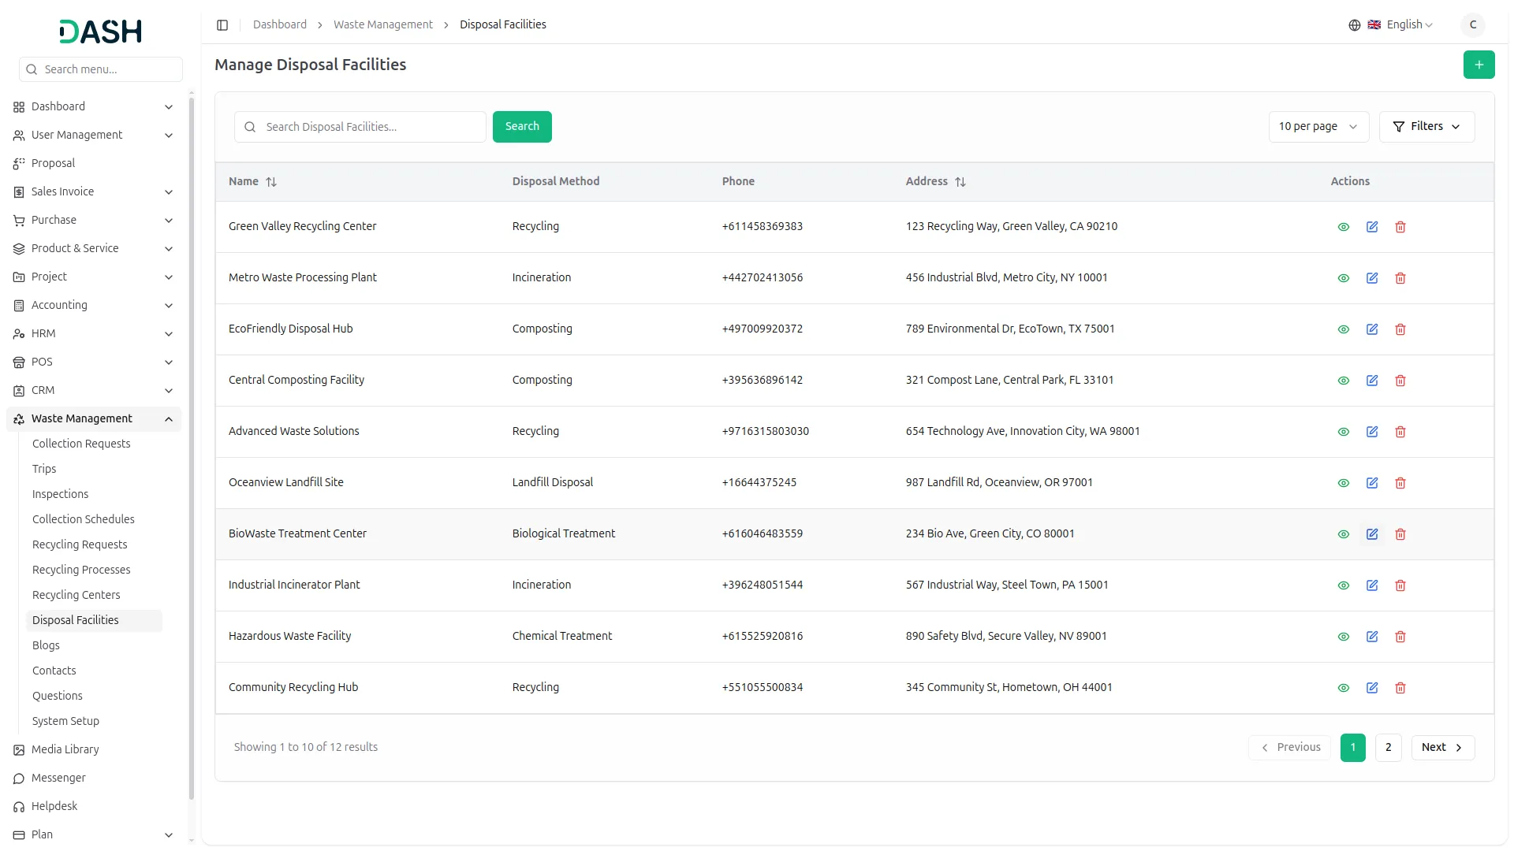Sort by Address column arrows
The width and height of the screenshot is (1514, 851).
click(960, 182)
